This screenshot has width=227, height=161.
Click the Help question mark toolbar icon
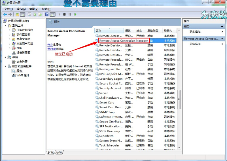tap(46, 14)
